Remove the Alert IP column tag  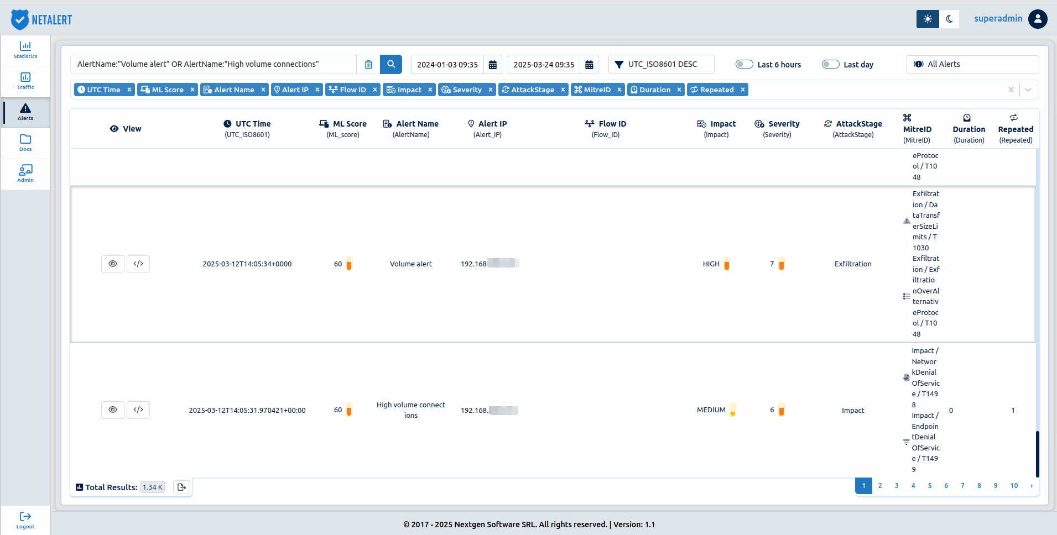point(317,90)
